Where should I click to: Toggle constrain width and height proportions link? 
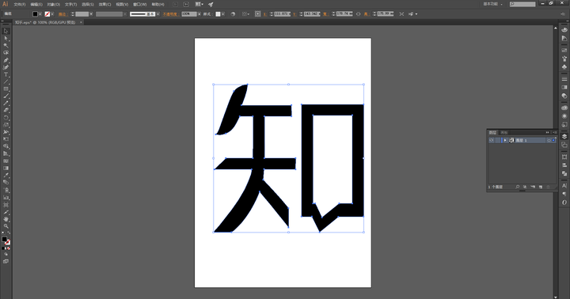[358, 14]
